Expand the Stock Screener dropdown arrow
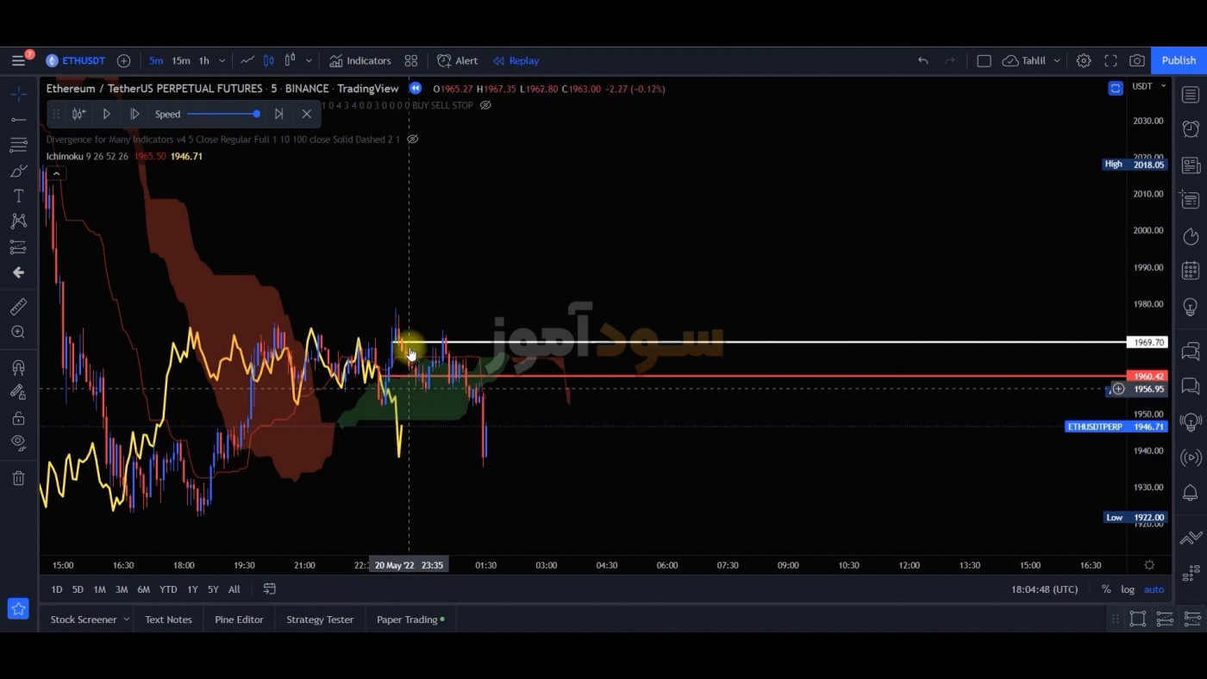The width and height of the screenshot is (1207, 679). point(127,620)
